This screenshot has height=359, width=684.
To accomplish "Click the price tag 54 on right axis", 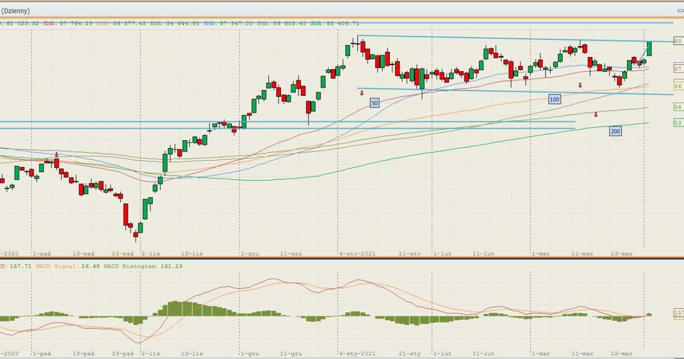I will pyautogui.click(x=678, y=107).
